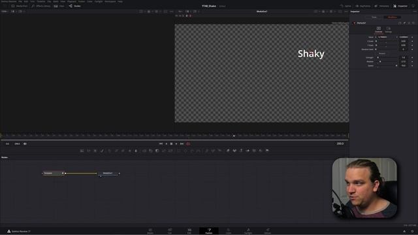Screen dimensions: 418x235
Task: Add a Text+ node from the toolbar
Action: coord(95,151)
